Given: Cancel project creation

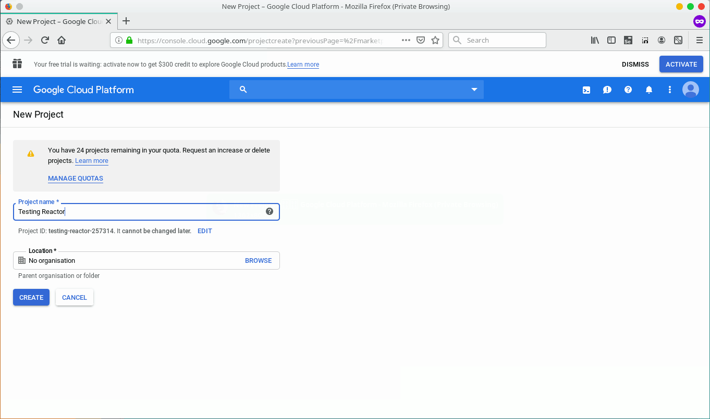Looking at the screenshot, I should (75, 298).
